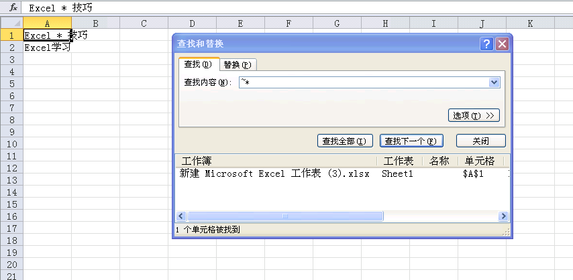
Task: Select row 1 header
Action: coord(11,35)
